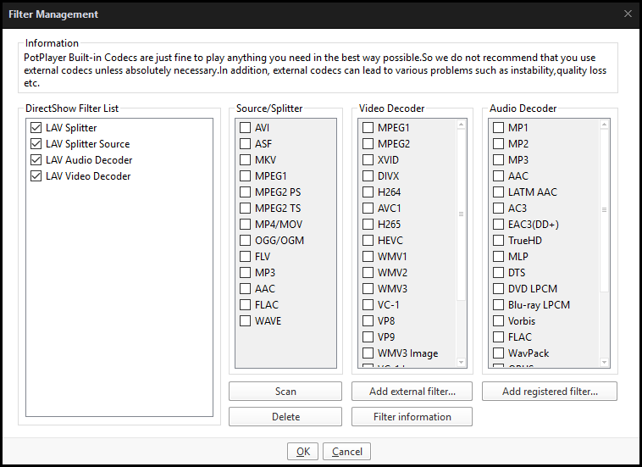This screenshot has height=467, width=642.
Task: Enable H264 under Video Decoder
Action: tap(368, 192)
